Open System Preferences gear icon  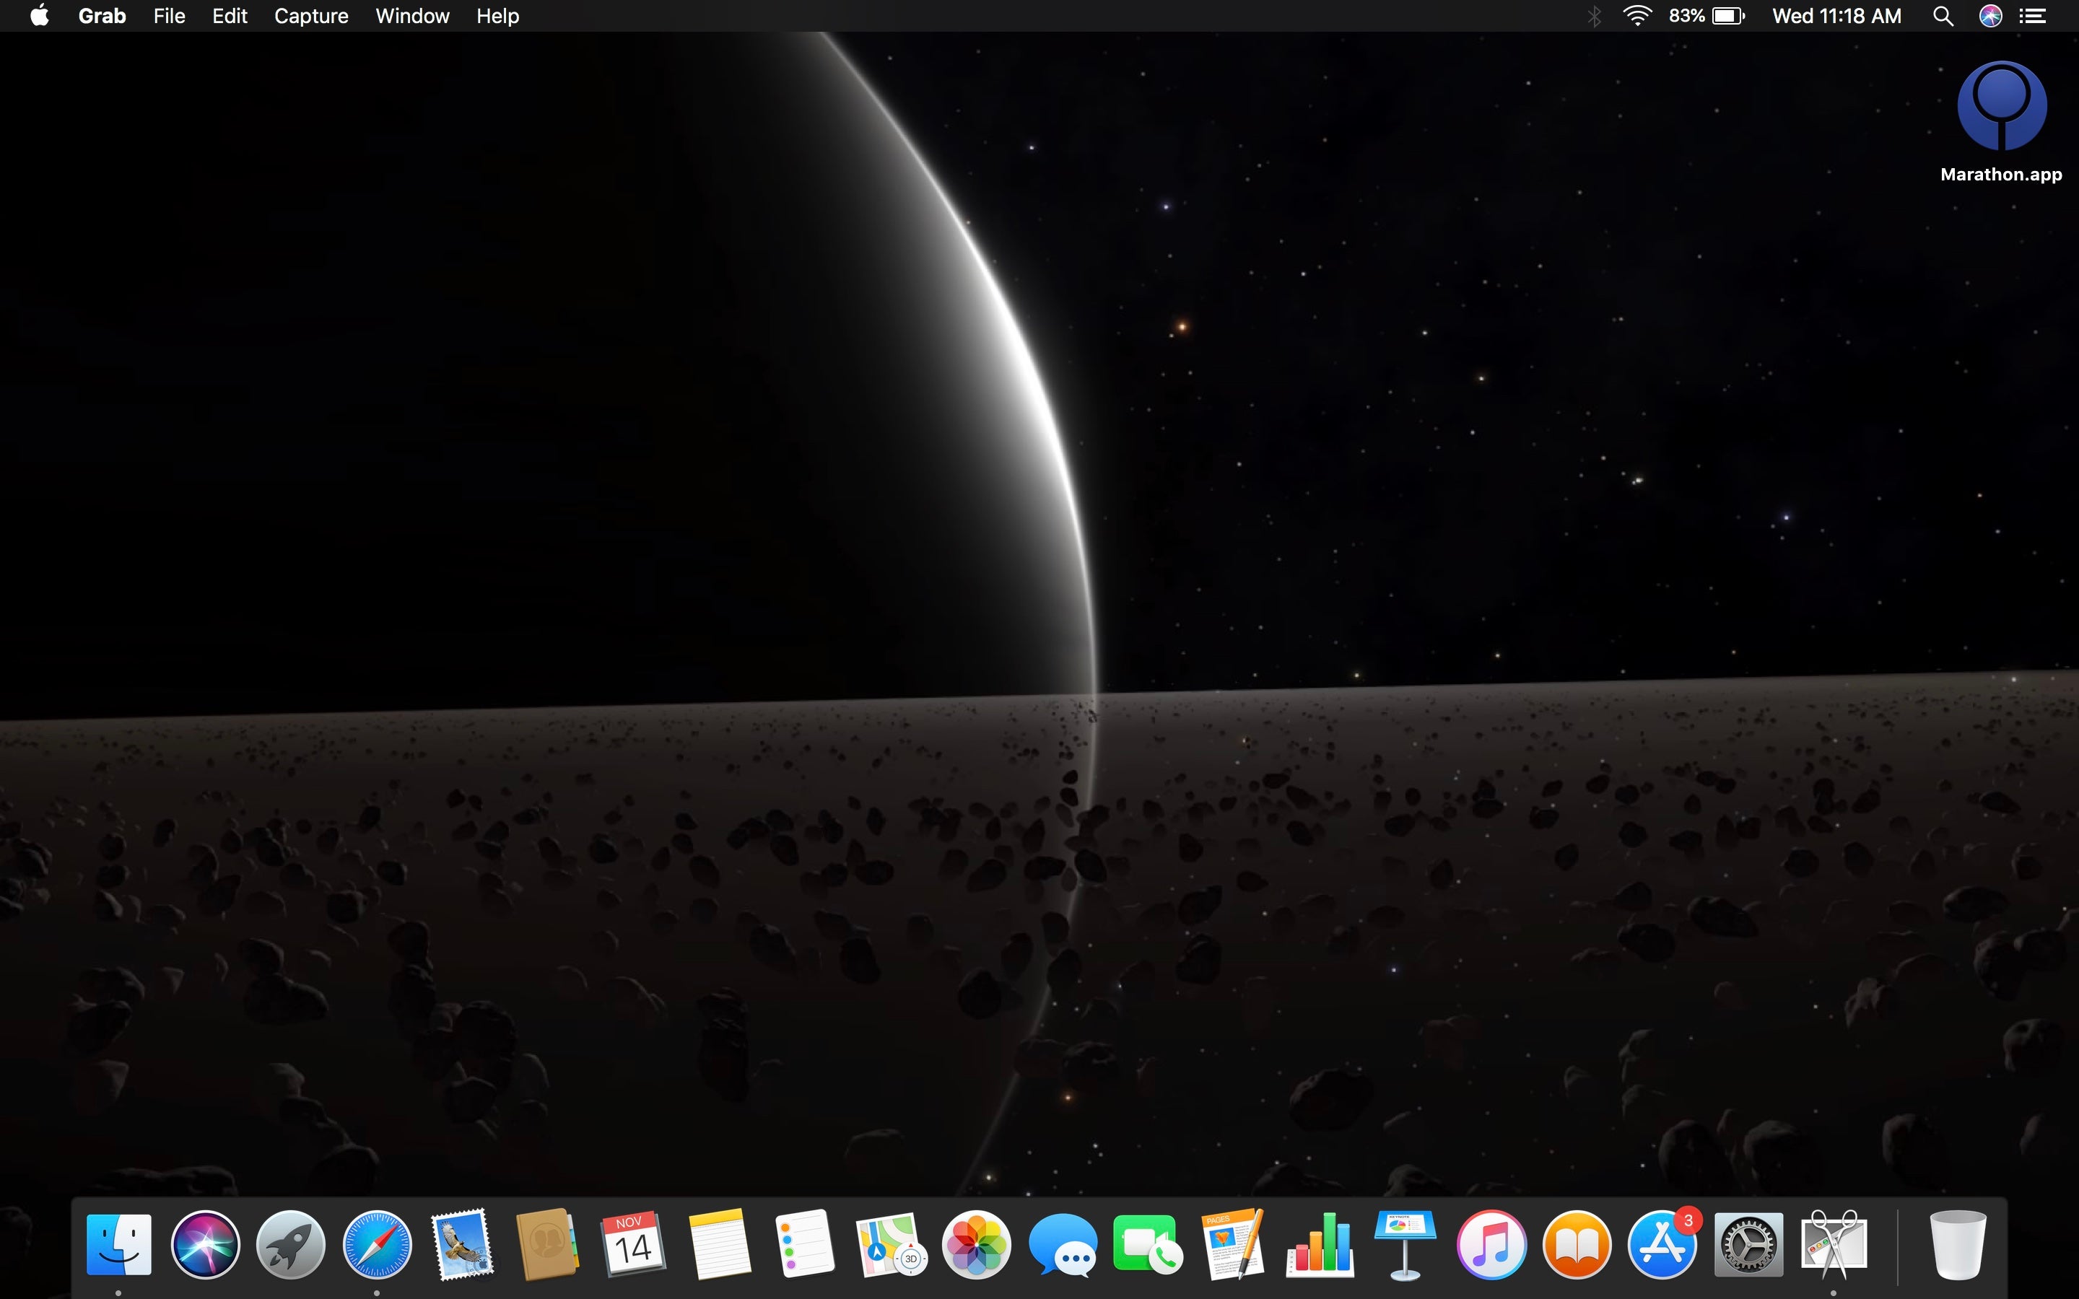coord(1748,1244)
